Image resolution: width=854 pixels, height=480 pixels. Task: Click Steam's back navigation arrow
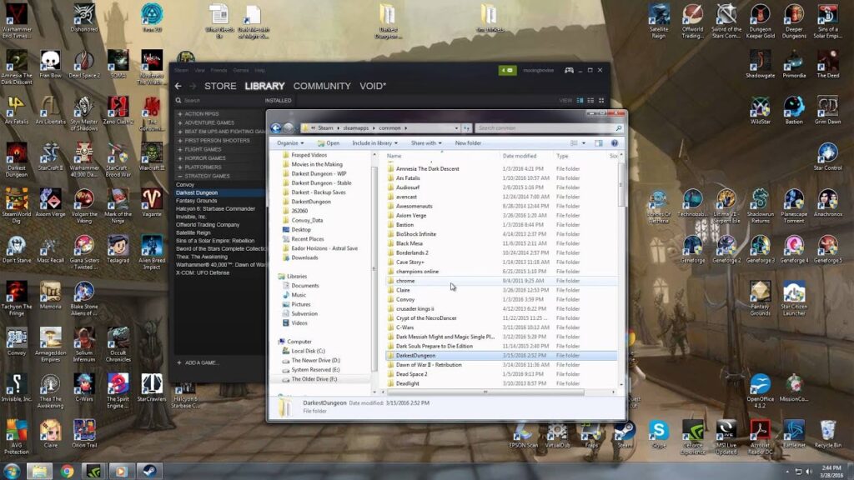pos(178,86)
